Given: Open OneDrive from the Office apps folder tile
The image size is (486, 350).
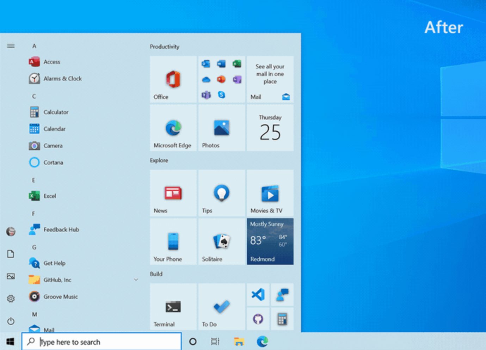Looking at the screenshot, I should click(x=206, y=80).
